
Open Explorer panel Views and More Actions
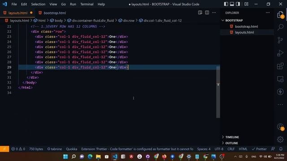[268, 13]
